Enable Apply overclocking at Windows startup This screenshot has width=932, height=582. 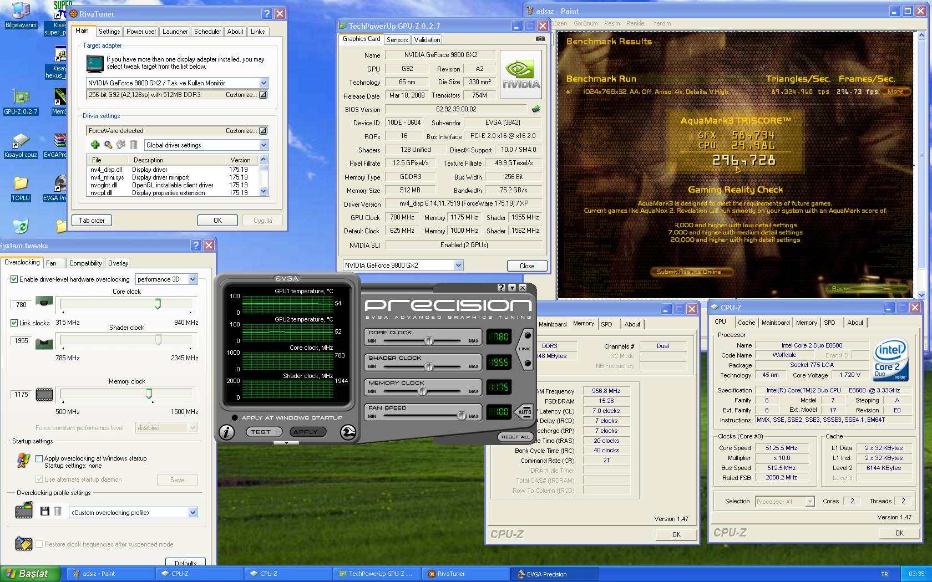click(x=39, y=458)
